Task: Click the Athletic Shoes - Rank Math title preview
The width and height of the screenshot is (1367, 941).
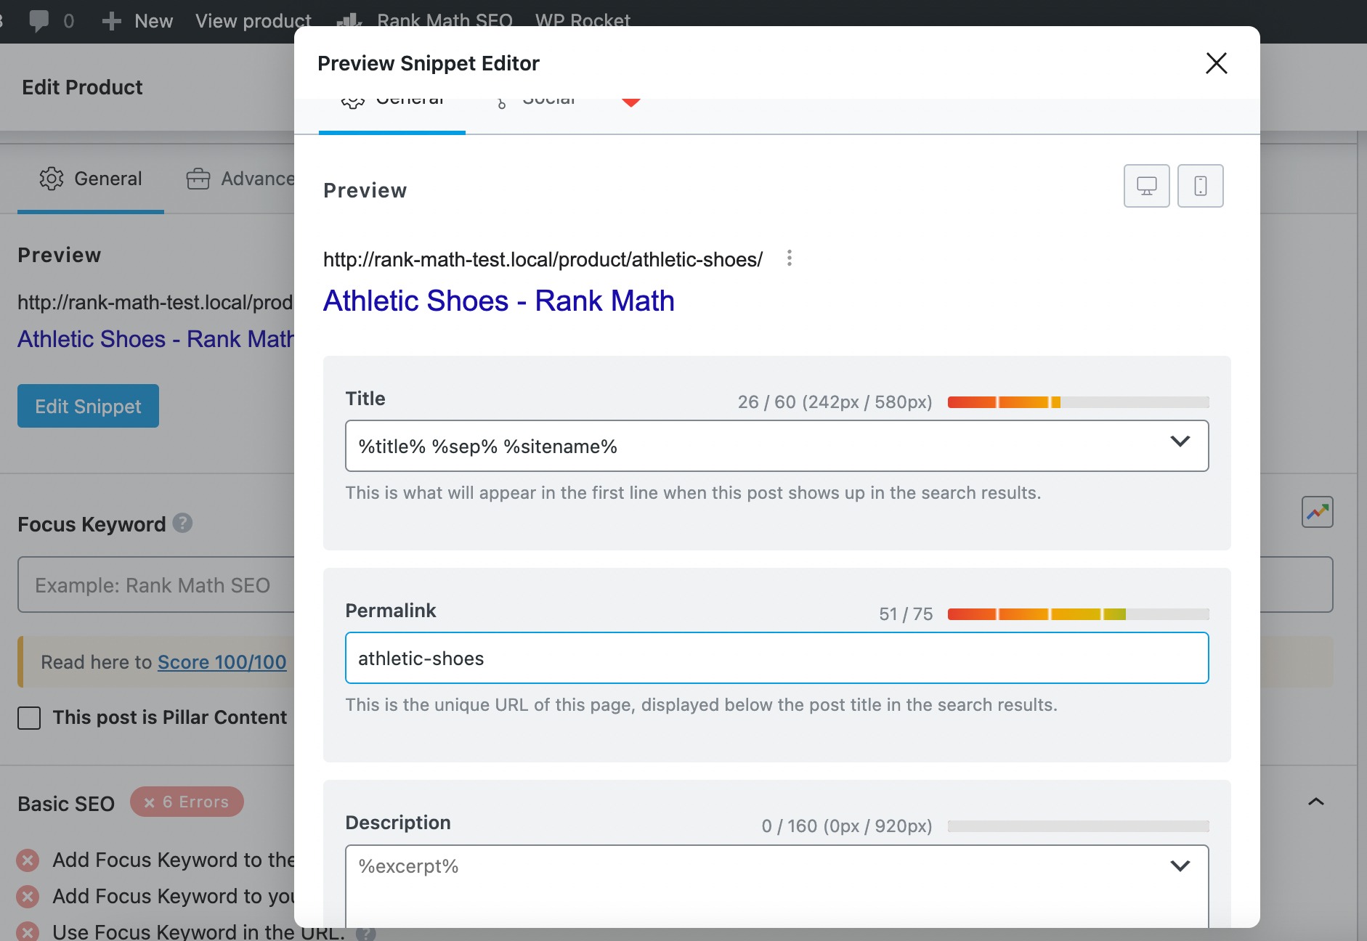Action: 499,301
